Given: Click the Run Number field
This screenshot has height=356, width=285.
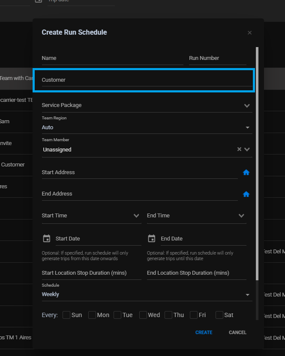Looking at the screenshot, I should (217, 58).
